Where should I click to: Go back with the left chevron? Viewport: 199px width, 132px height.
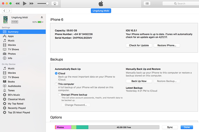4,11
